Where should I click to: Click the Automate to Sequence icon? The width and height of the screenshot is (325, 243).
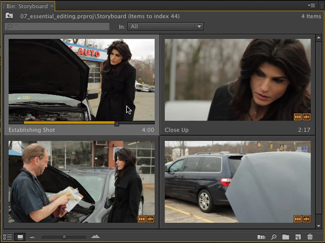[x=261, y=237]
